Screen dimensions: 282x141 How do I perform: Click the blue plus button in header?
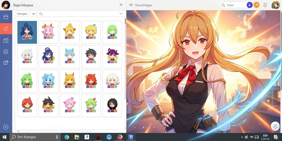coord(249,5)
